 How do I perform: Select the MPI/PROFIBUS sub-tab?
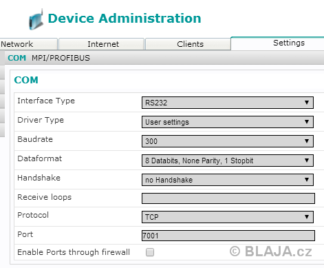61,58
